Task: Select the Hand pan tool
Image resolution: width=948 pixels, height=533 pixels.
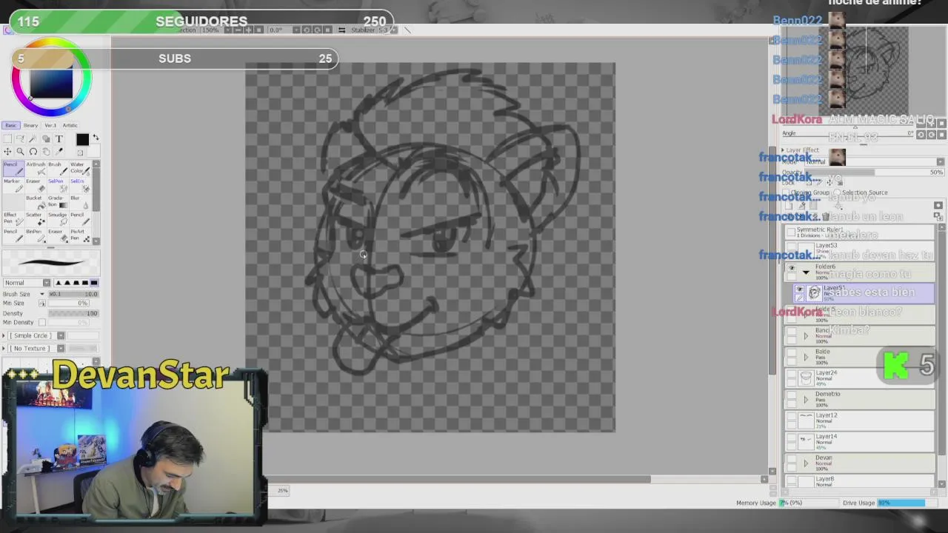Action: pos(46,151)
